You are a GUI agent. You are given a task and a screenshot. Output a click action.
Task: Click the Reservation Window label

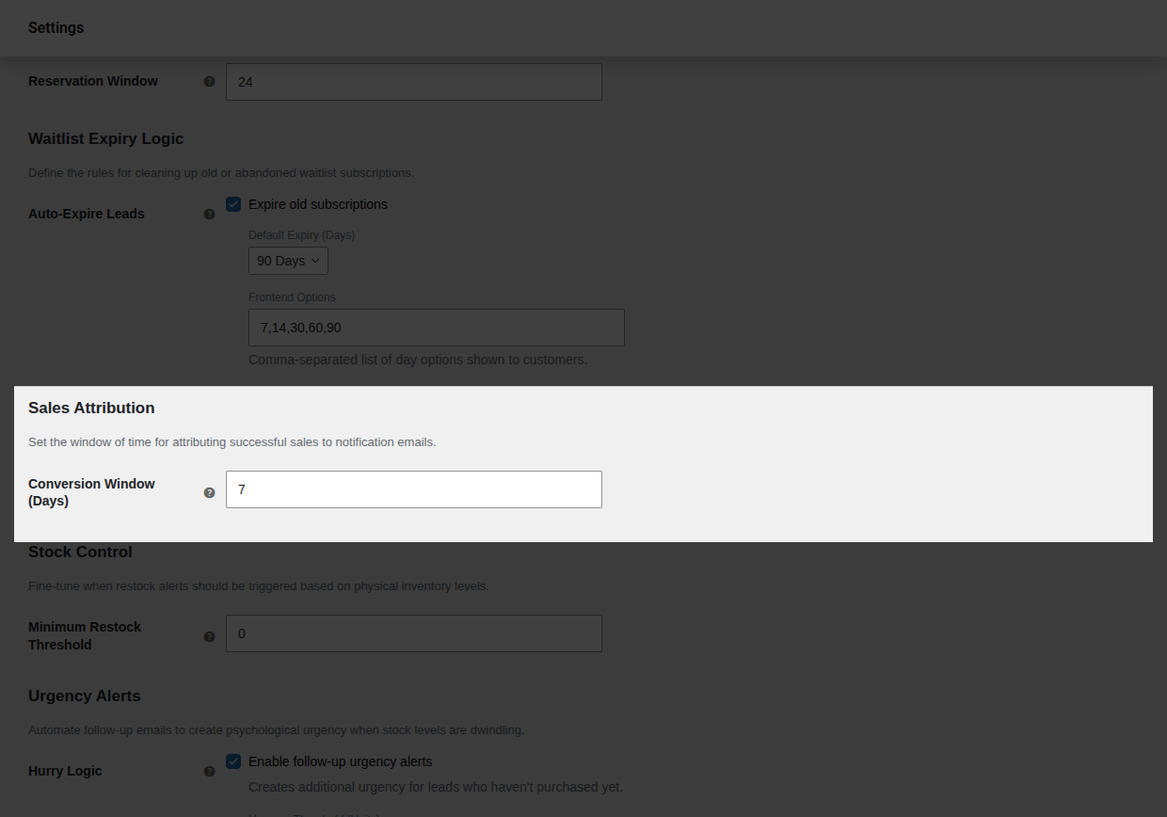(93, 81)
